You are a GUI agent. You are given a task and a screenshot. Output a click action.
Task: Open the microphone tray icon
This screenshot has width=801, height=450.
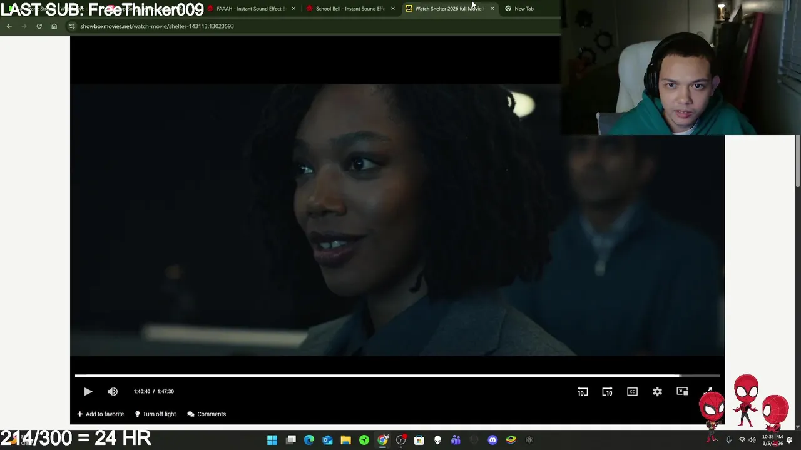[x=728, y=440]
